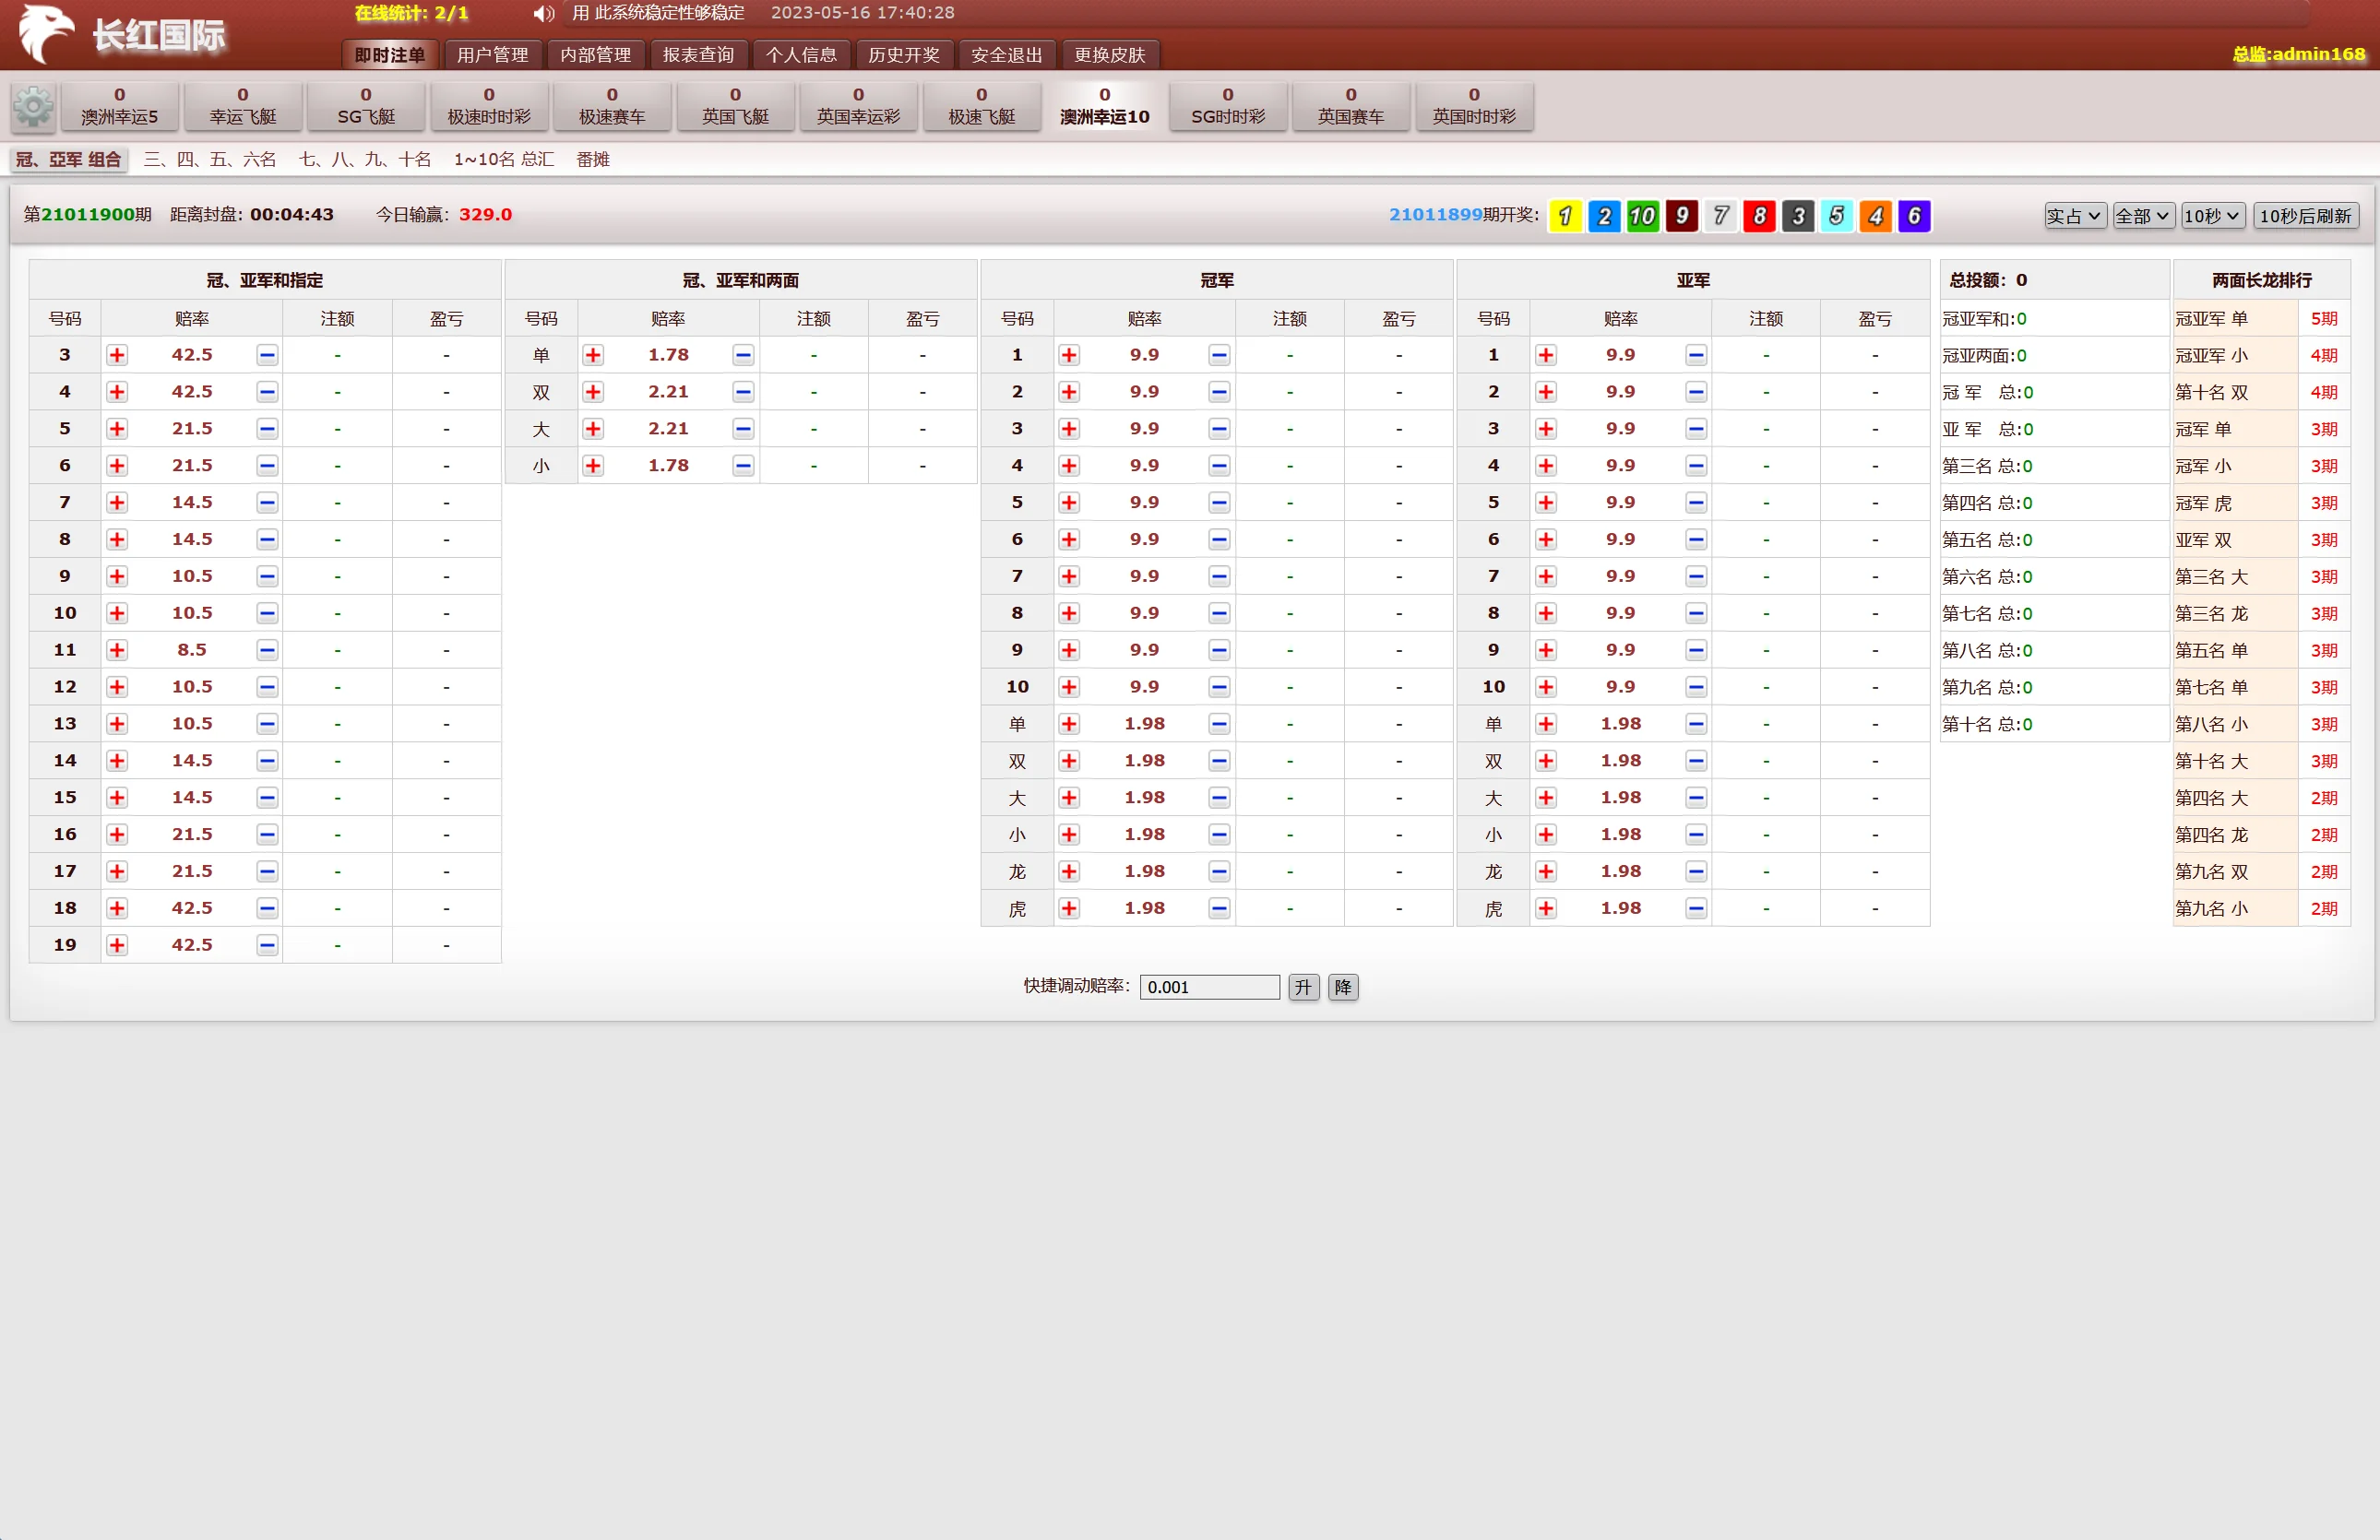The image size is (2380, 1540).
Task: Click the gear settings icon
Action: point(33,106)
